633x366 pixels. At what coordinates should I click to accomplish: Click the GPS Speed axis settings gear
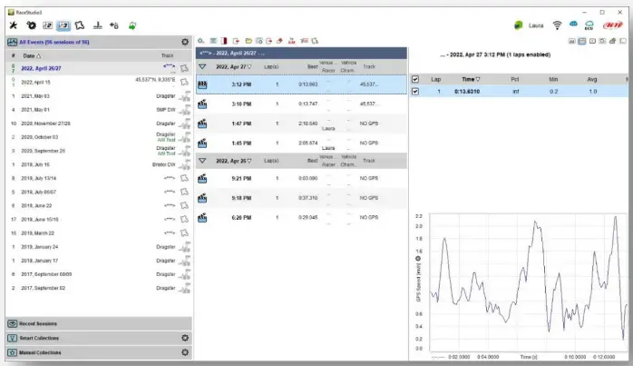click(x=418, y=259)
